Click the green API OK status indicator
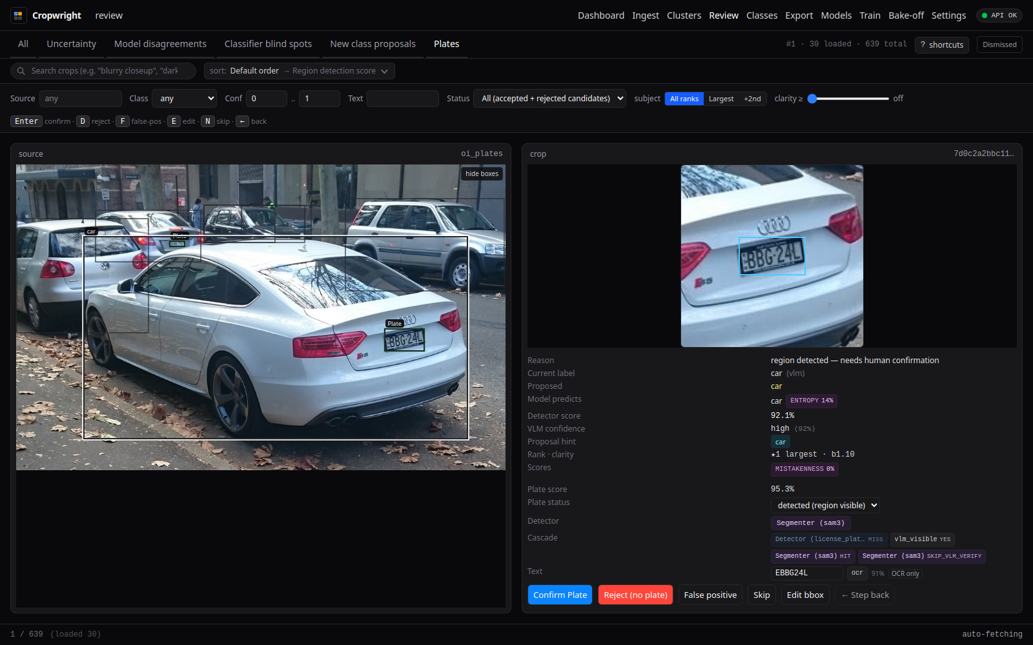This screenshot has height=645, width=1033. (999, 15)
